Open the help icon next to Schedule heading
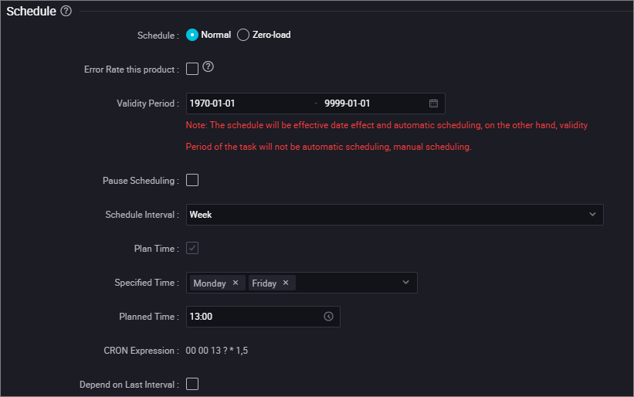 [66, 11]
